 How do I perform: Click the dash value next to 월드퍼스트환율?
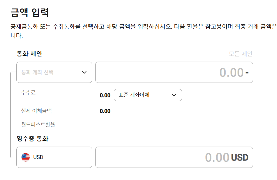coord(101,125)
